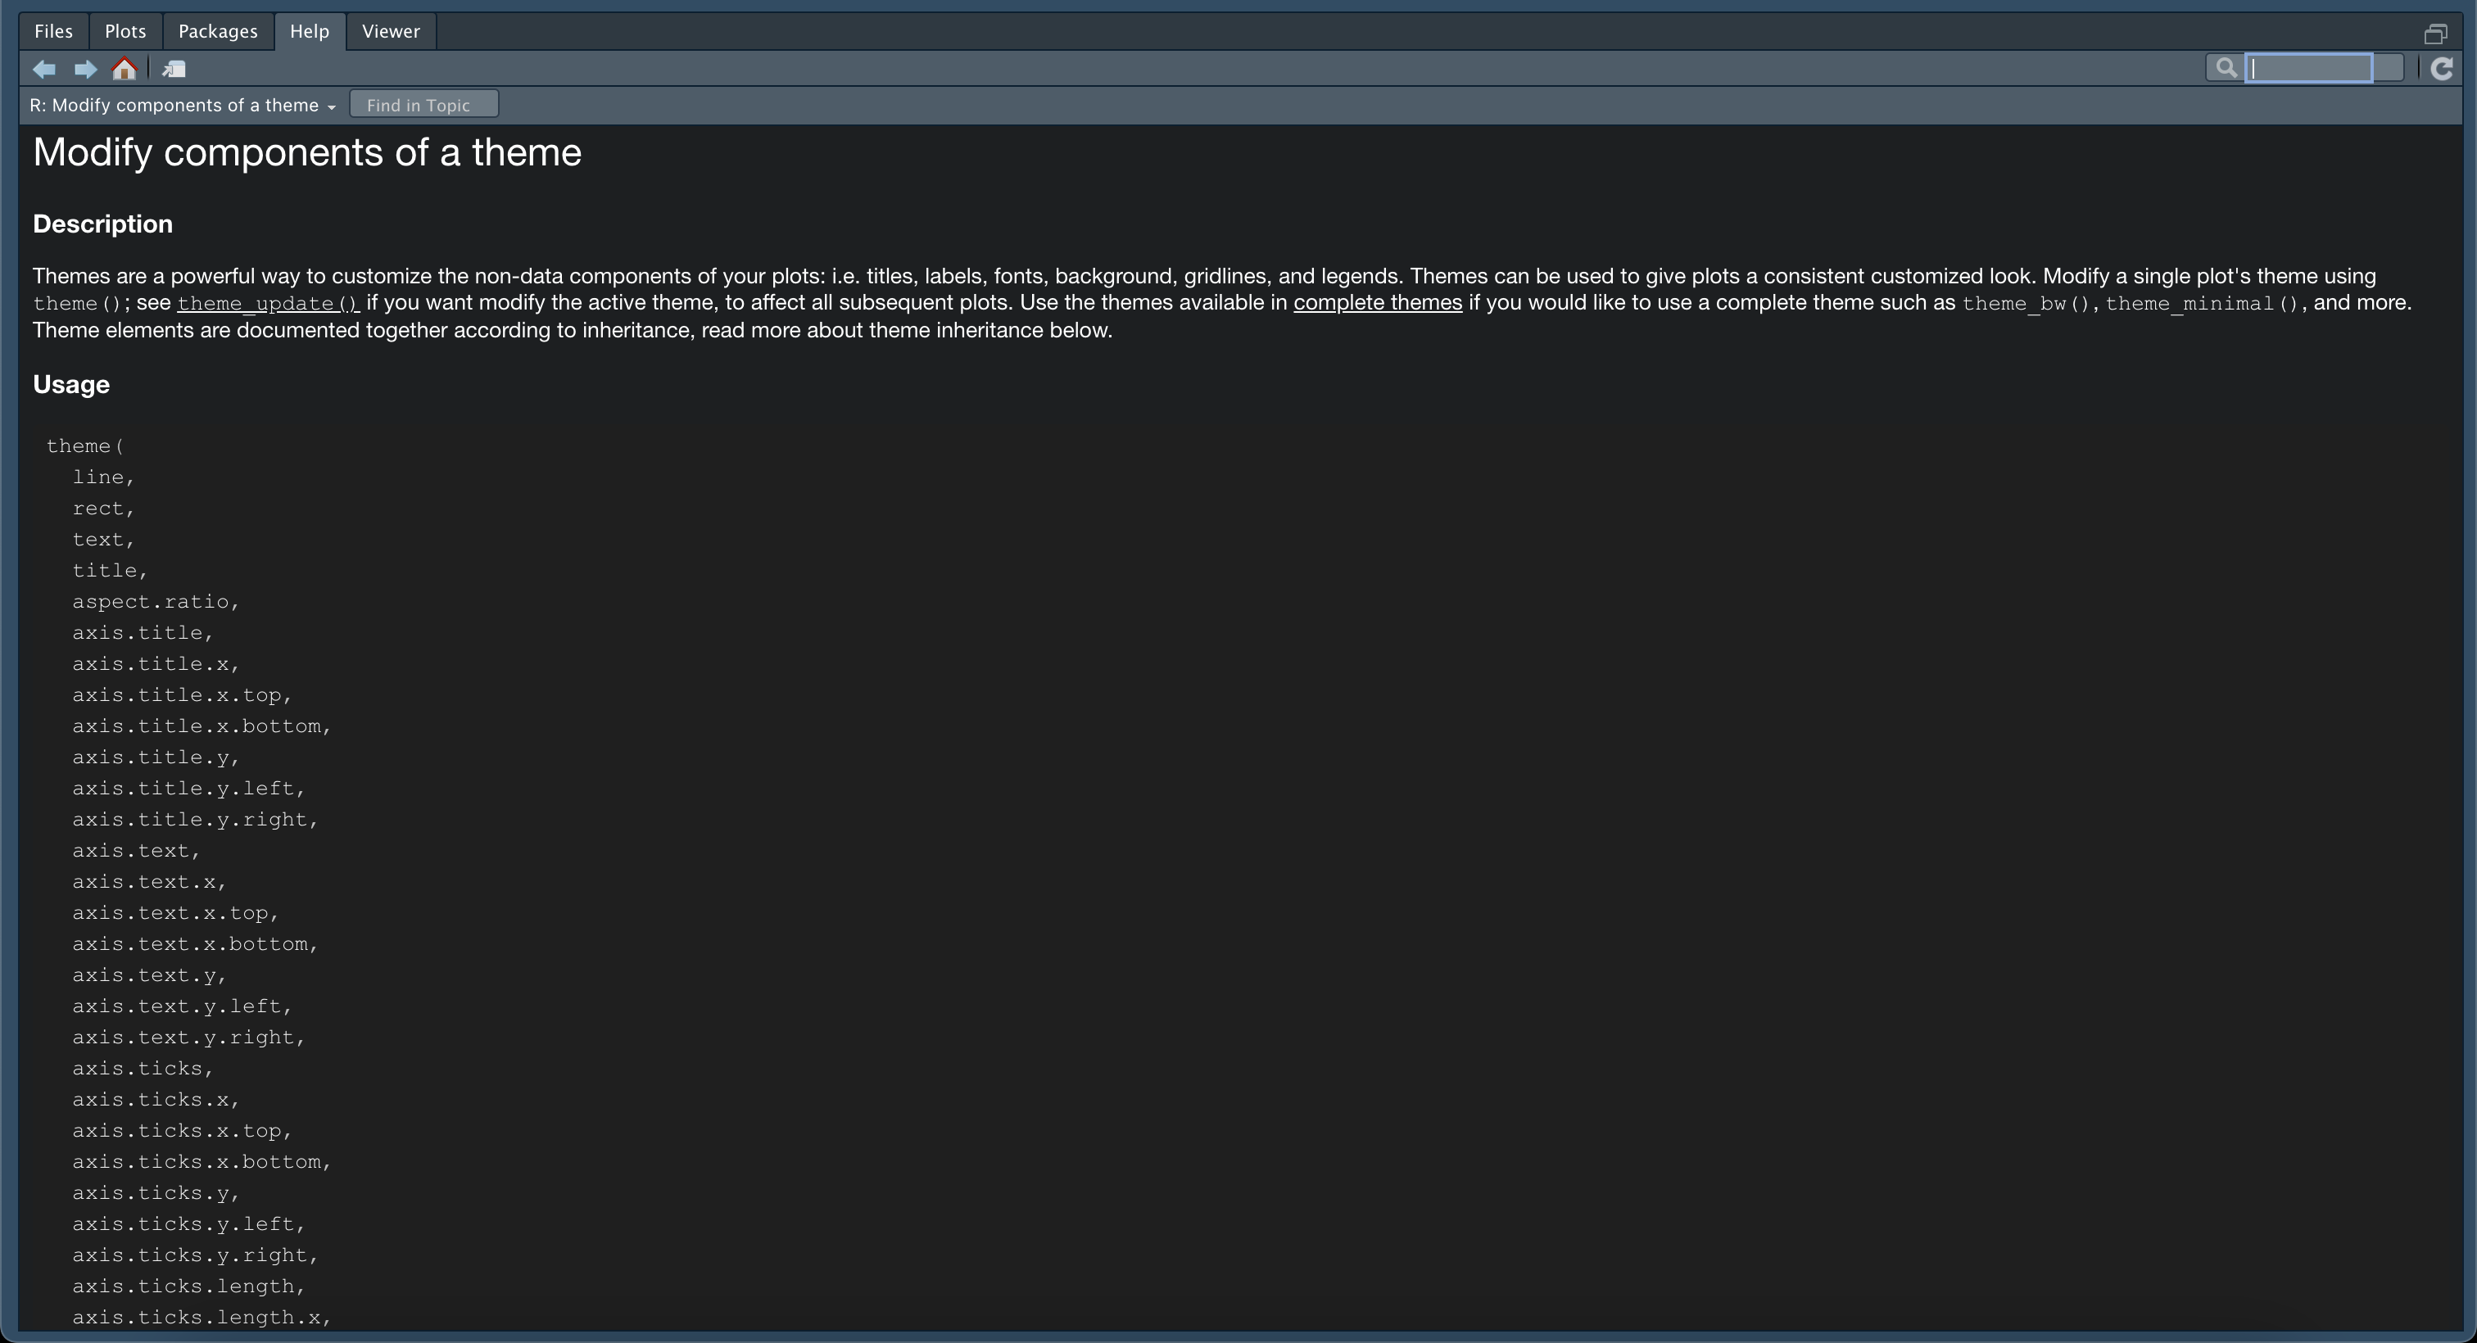Click the axis.text.y, argument

(x=149, y=976)
